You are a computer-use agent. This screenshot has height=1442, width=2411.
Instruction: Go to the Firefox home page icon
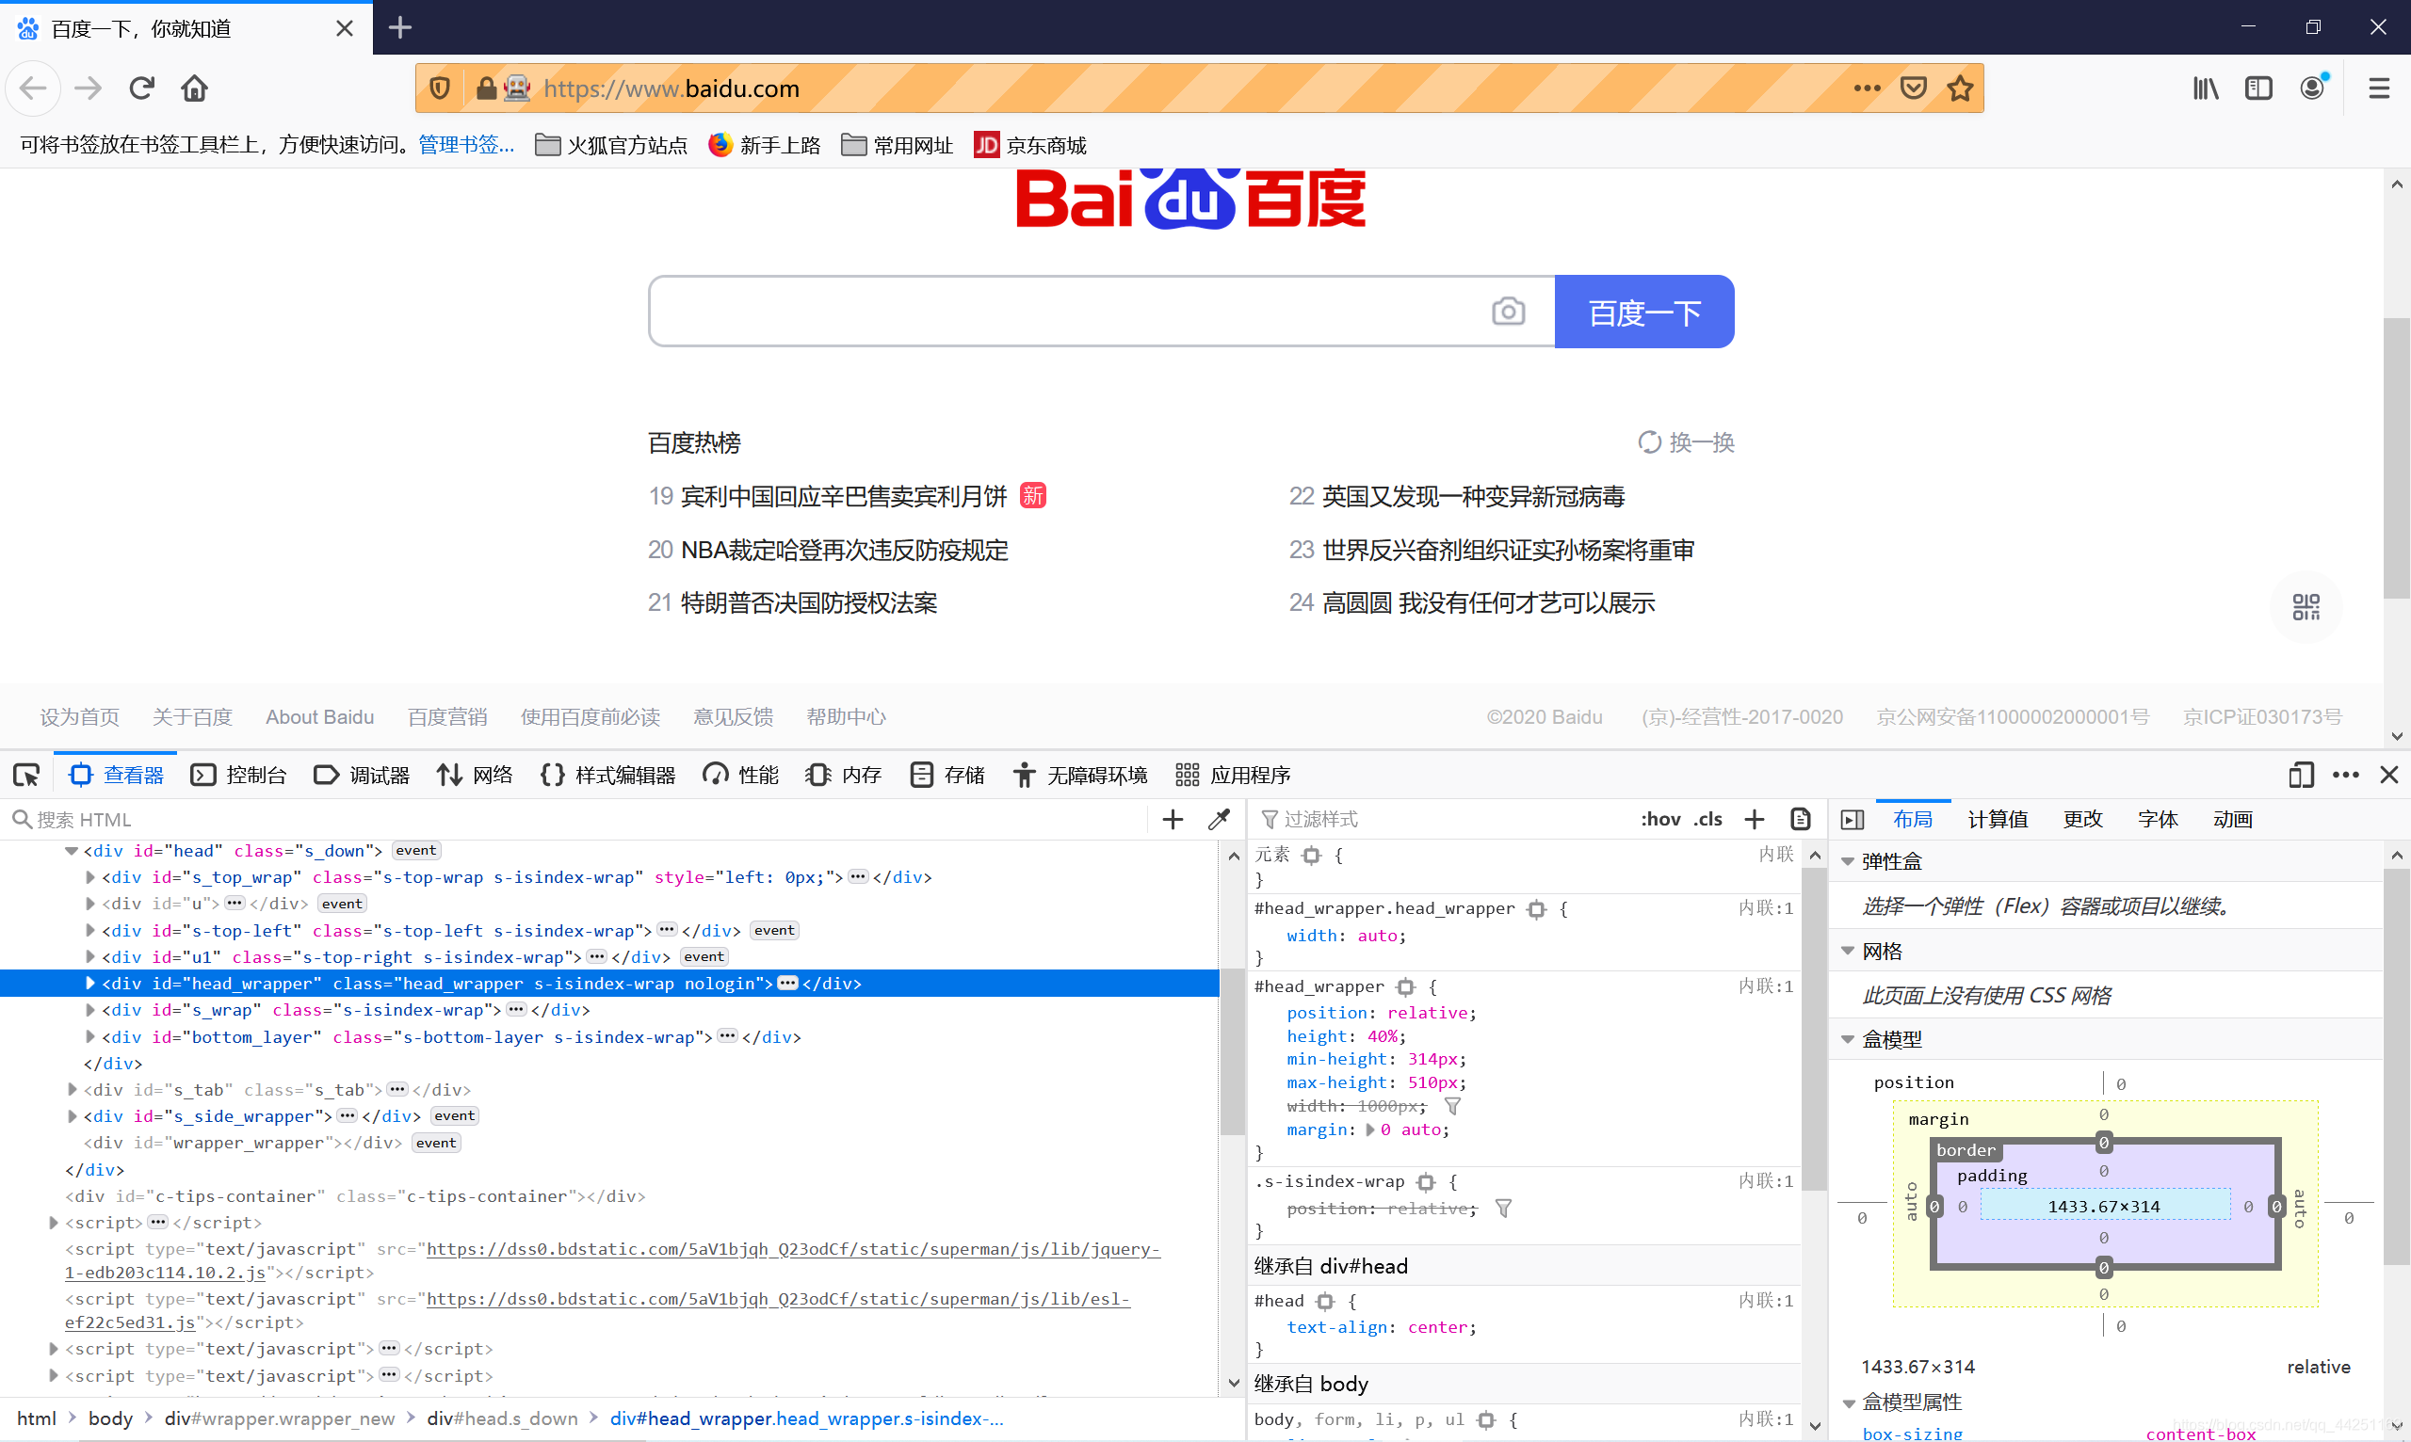pyautogui.click(x=194, y=88)
